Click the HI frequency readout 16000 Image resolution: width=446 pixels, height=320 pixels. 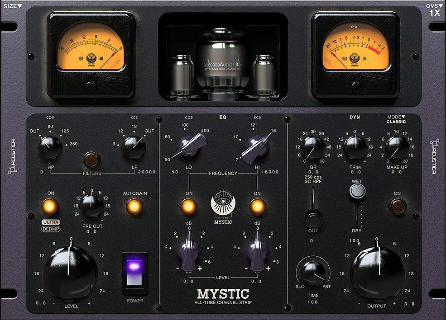(x=270, y=172)
